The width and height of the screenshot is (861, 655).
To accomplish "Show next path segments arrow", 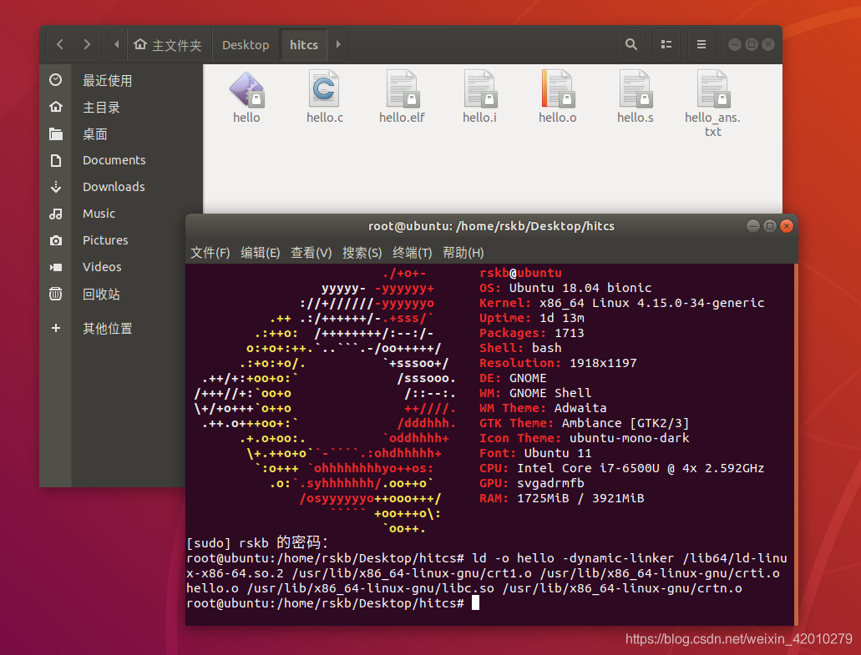I will tap(338, 44).
